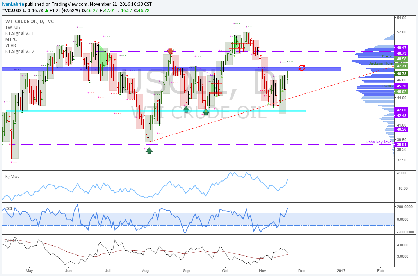Click the CCI pane label
This screenshot has width=418, height=276.
[8, 208]
